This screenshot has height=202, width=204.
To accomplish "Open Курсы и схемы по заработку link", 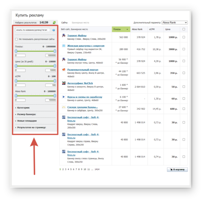I will [x=85, y=97].
